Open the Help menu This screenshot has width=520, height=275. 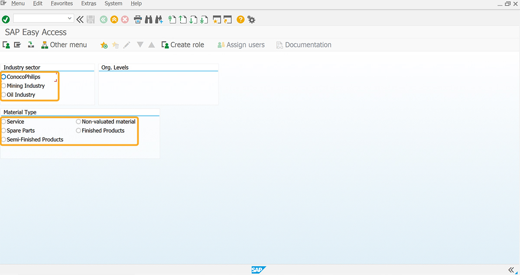coord(136,3)
